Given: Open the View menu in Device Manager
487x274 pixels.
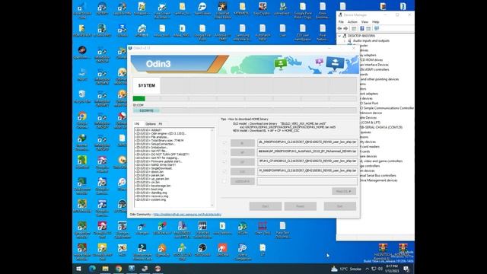Looking at the screenshot, I should (x=364, y=22).
